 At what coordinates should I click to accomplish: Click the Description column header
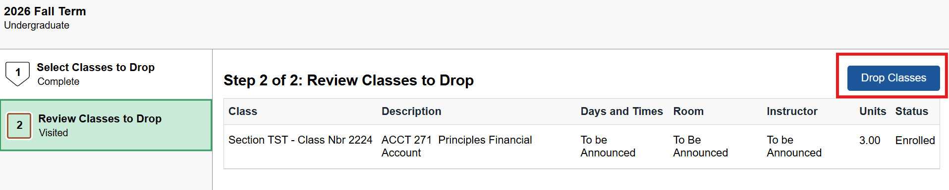point(411,112)
